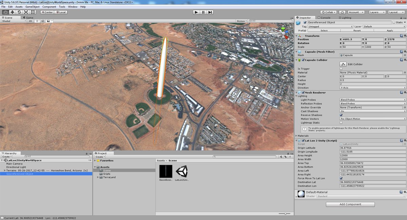
Task: Open Mesh Renderer help book icon
Action: point(401,92)
